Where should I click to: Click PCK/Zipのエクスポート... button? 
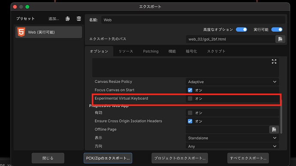pyautogui.click(x=108, y=158)
